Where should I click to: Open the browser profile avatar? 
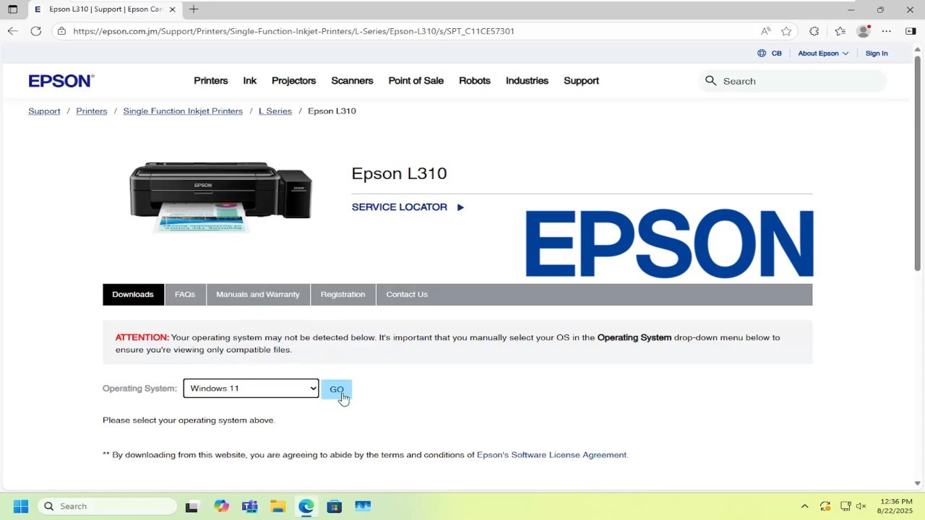(x=863, y=31)
